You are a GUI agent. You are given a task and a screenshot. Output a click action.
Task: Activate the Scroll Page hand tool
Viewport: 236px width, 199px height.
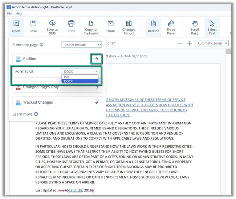195,23
